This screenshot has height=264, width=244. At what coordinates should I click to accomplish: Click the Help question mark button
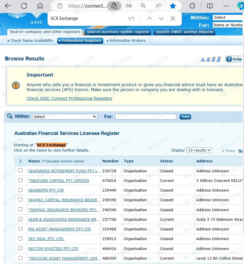coord(234,59)
